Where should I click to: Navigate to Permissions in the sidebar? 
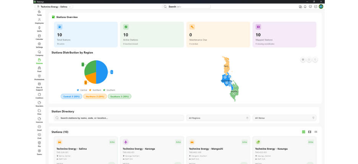click(x=39, y=77)
